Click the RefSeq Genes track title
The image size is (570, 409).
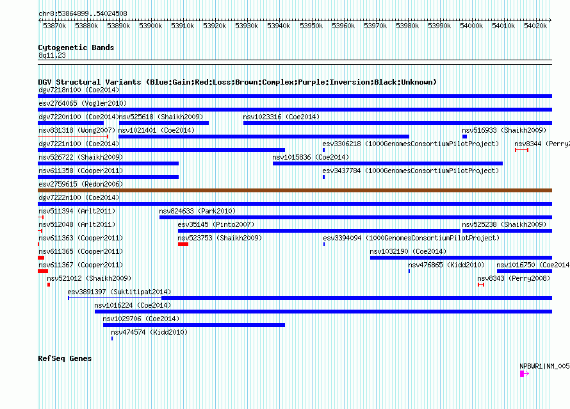pyautogui.click(x=65, y=358)
